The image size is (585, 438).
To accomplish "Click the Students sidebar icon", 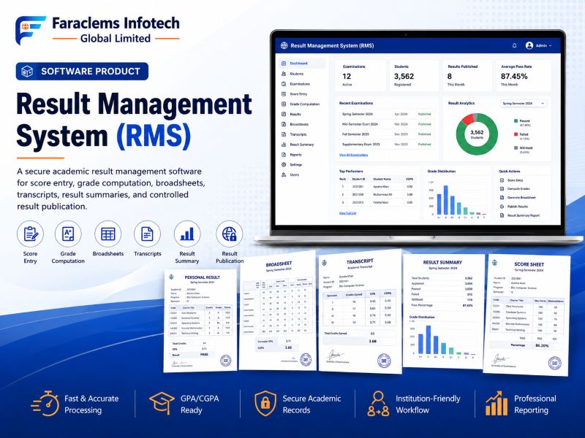I will (x=284, y=74).
